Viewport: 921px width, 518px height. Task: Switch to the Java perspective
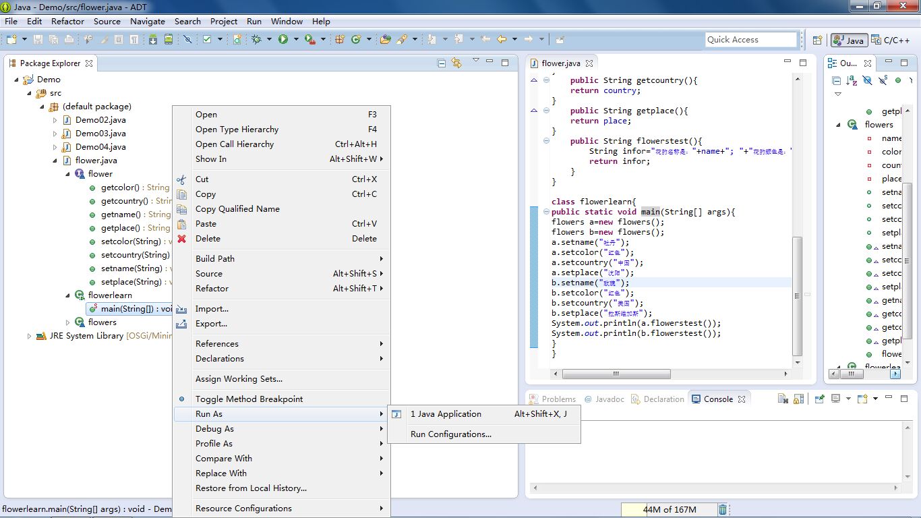[848, 40]
